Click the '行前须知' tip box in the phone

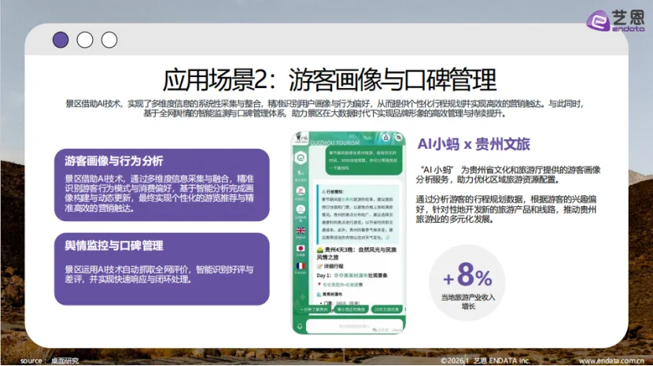pyautogui.click(x=357, y=214)
